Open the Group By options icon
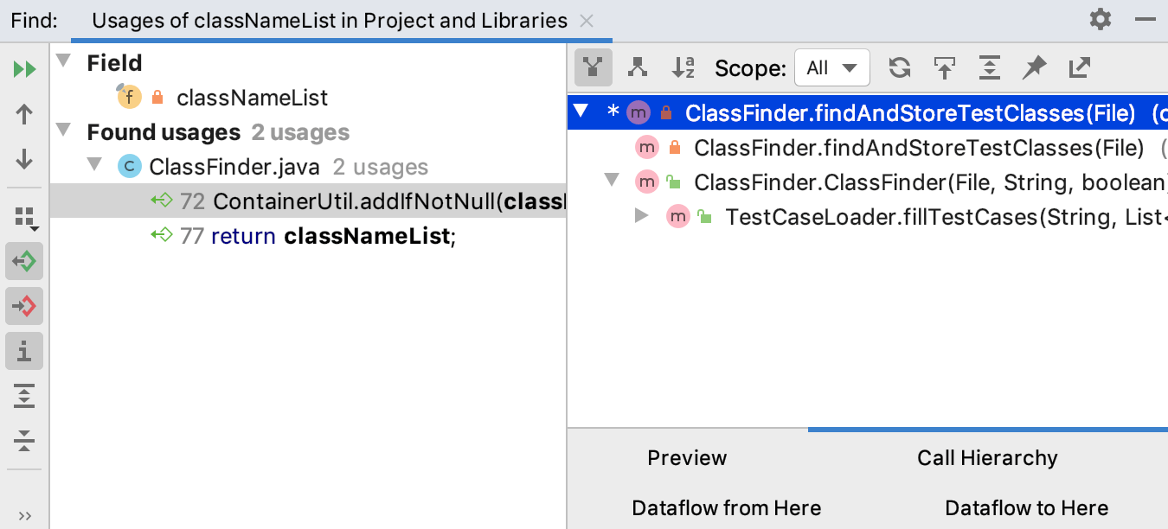1168x529 pixels. [x=25, y=219]
